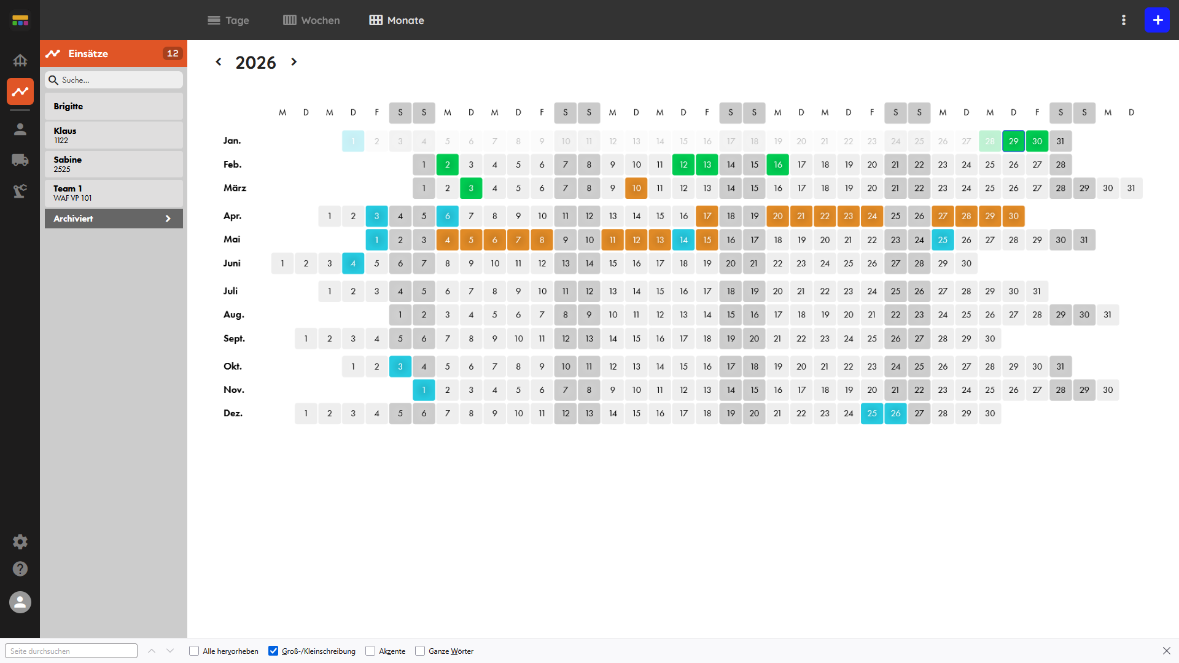
Task: Go to next year arrow
Action: click(x=294, y=62)
